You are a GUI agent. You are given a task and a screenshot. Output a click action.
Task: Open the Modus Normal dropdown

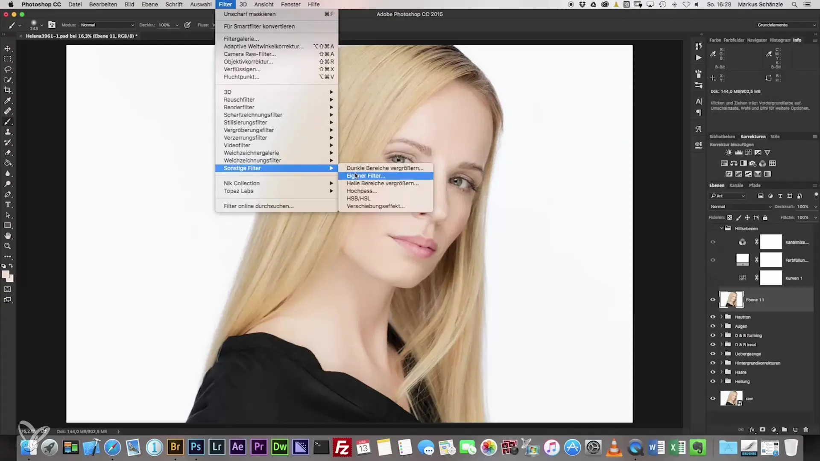pos(107,25)
